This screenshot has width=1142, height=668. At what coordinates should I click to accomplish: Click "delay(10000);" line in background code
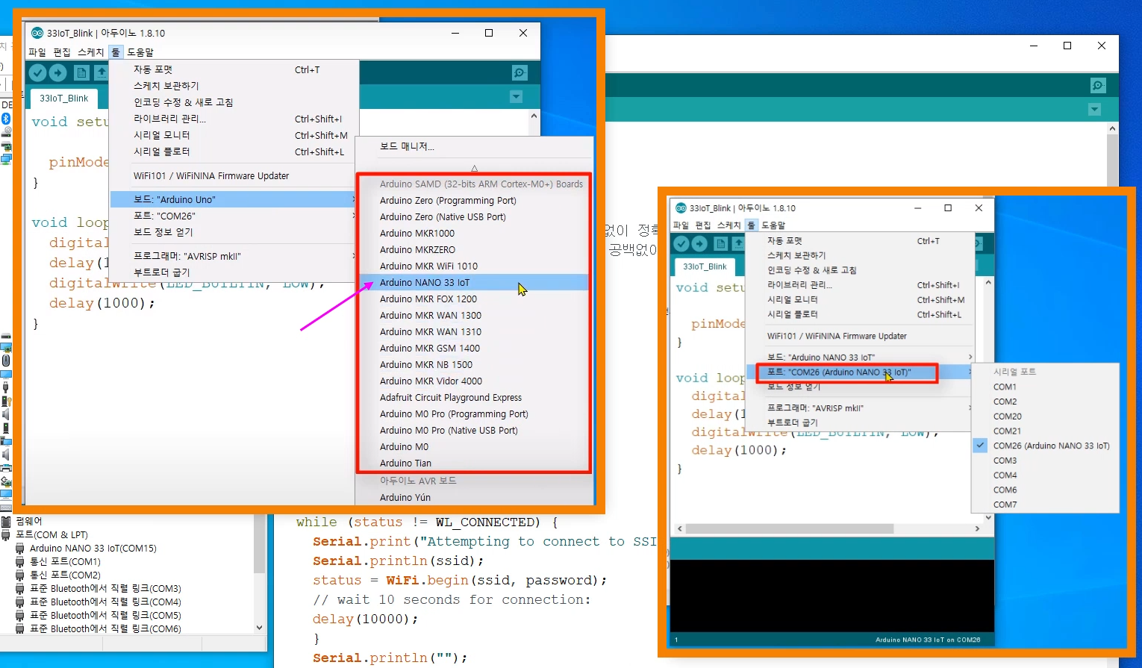pyautogui.click(x=365, y=619)
